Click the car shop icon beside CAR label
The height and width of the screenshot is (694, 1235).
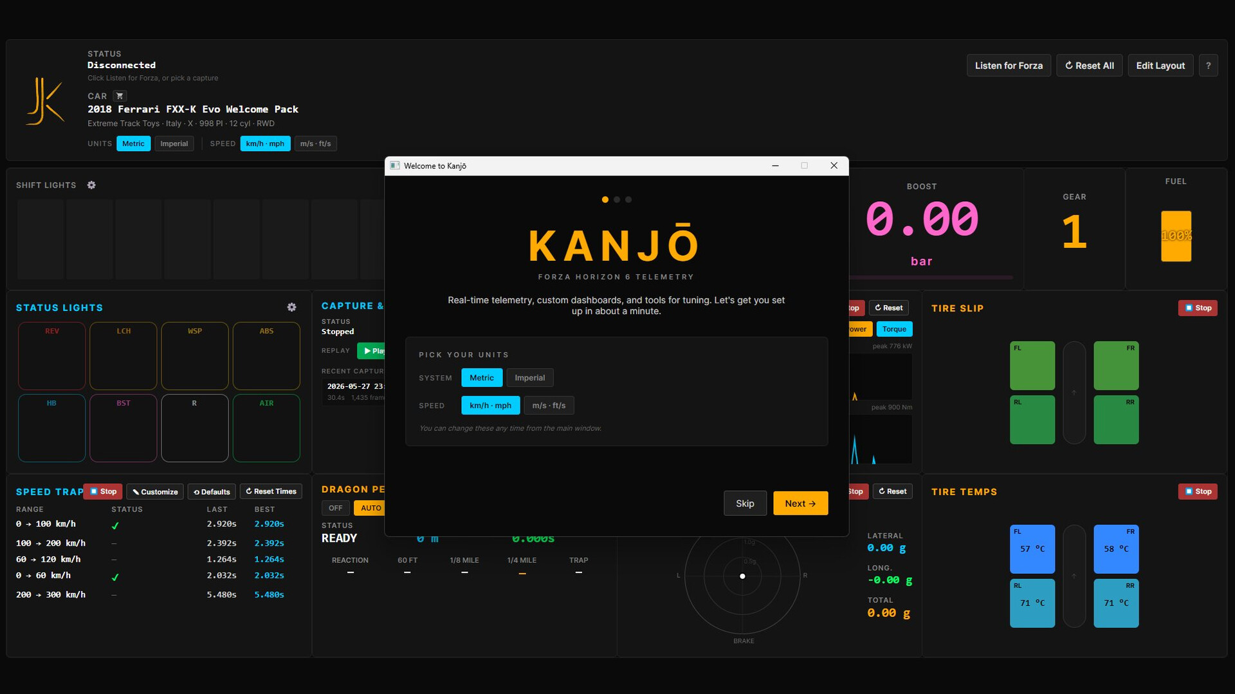click(x=120, y=96)
